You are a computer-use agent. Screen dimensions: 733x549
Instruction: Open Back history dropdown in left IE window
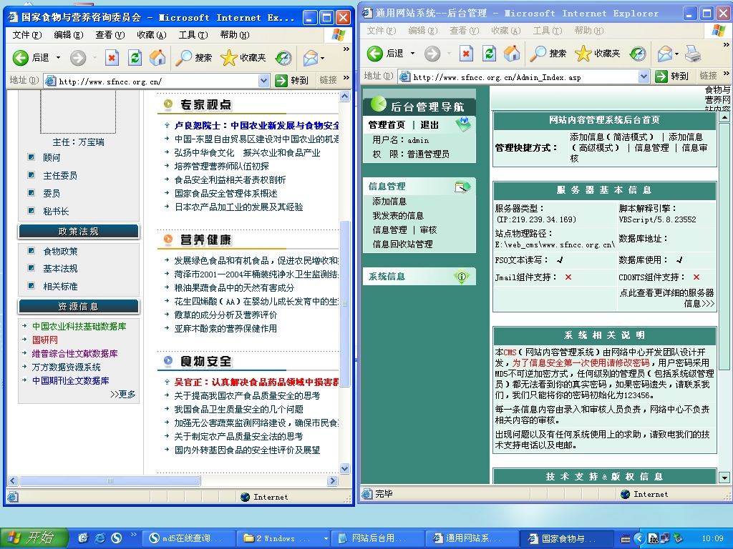point(59,58)
